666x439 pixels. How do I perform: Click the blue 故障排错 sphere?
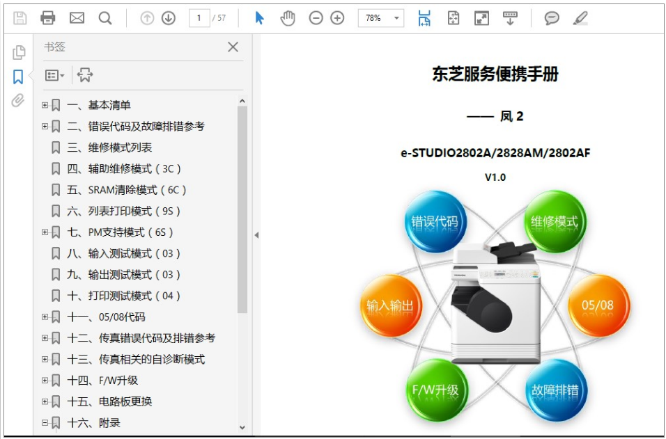click(555, 390)
